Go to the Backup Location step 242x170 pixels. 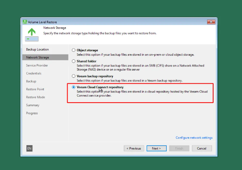37,49
